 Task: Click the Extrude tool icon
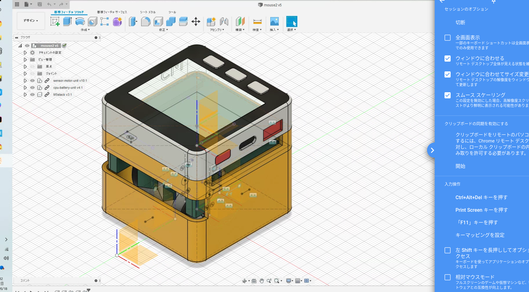(67, 21)
